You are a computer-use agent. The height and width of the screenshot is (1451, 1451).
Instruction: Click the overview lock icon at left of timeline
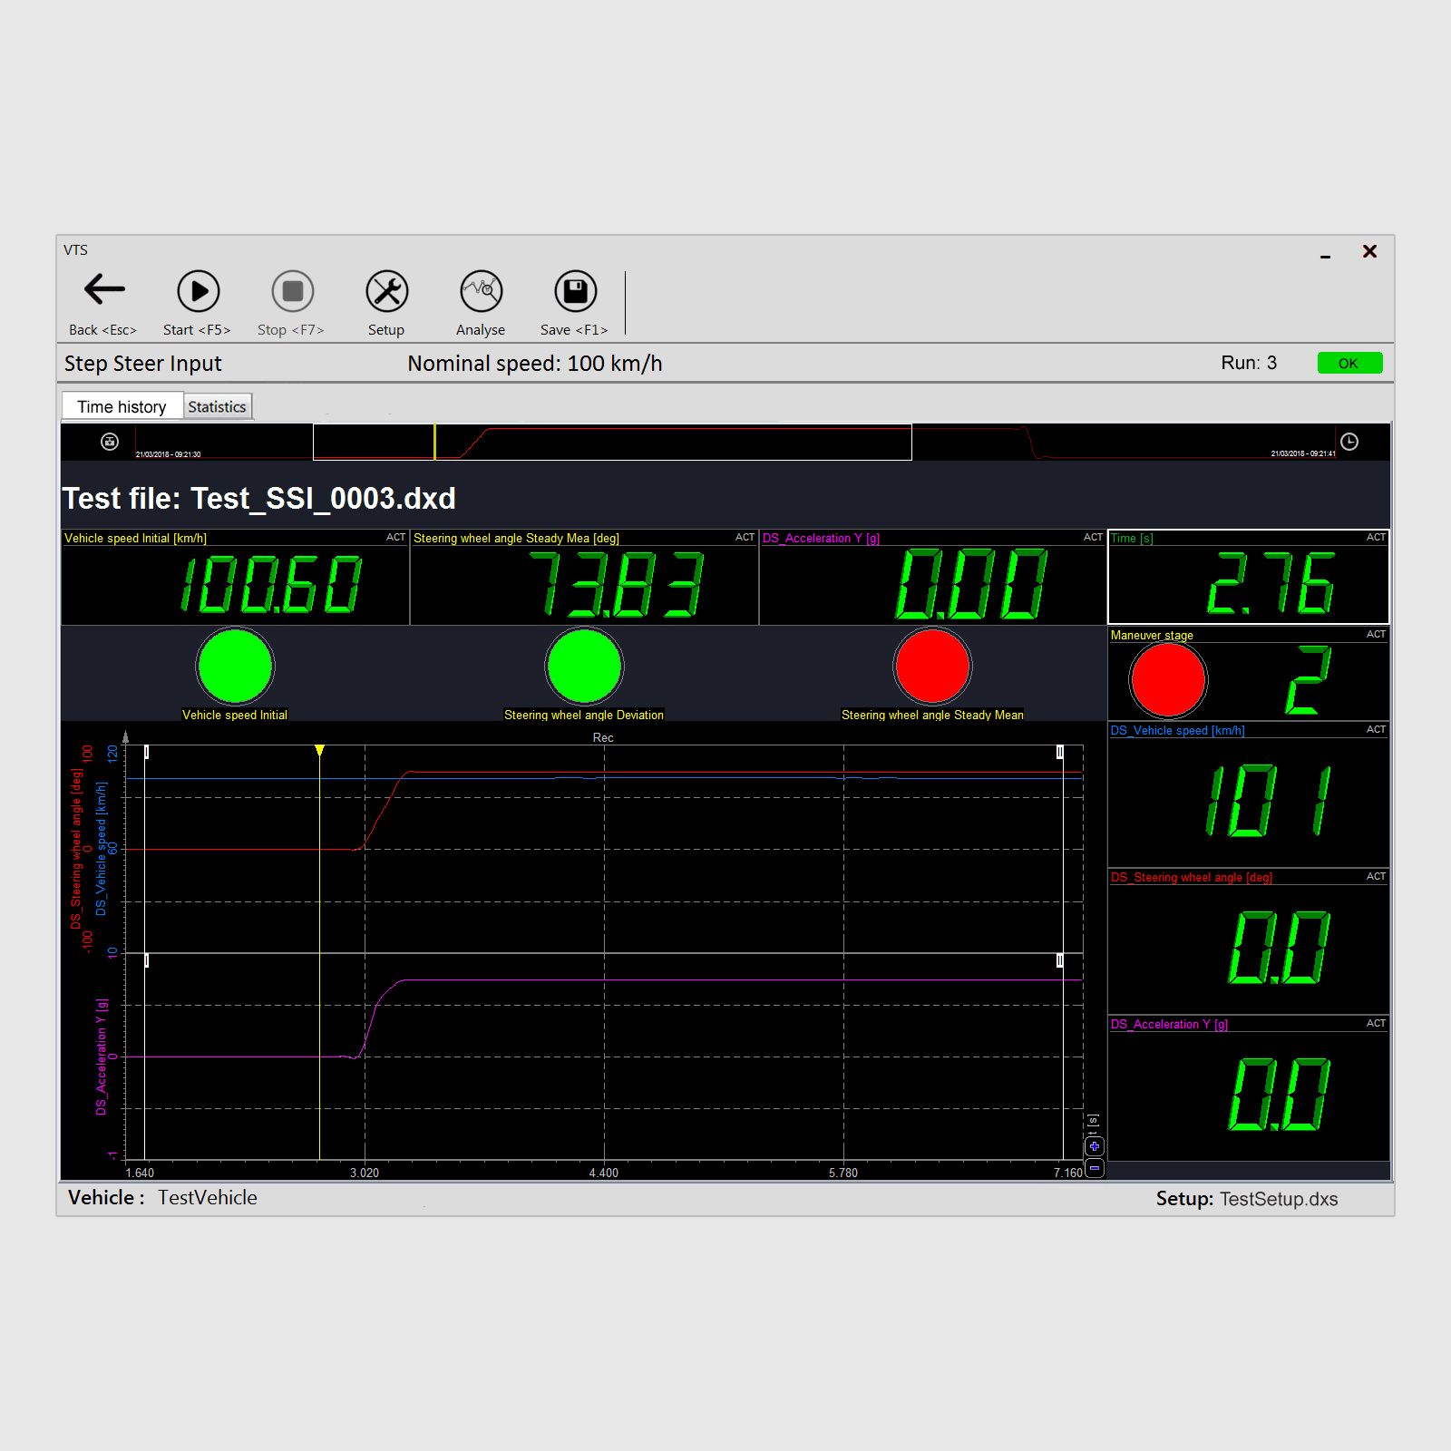tap(110, 442)
